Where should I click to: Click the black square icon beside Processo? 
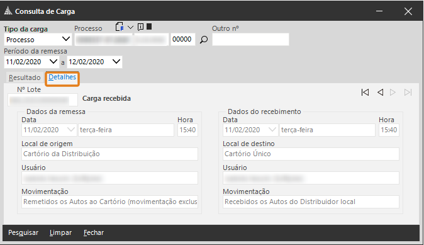(x=149, y=26)
